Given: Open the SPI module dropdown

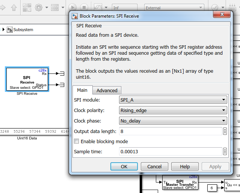Looking at the screenshot, I should pos(173,100).
